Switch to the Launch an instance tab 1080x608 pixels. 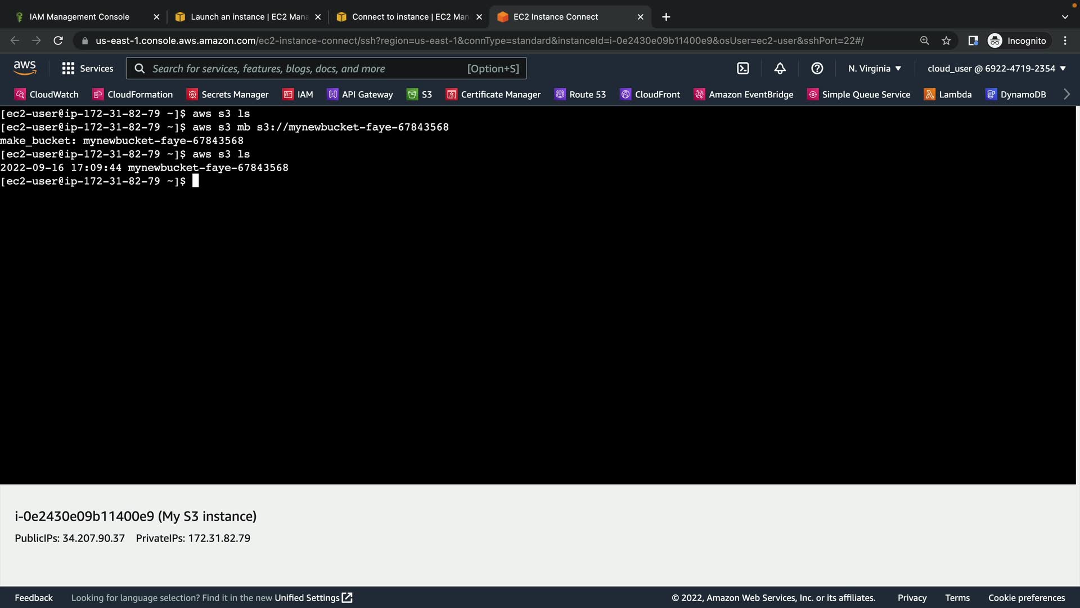tap(247, 17)
